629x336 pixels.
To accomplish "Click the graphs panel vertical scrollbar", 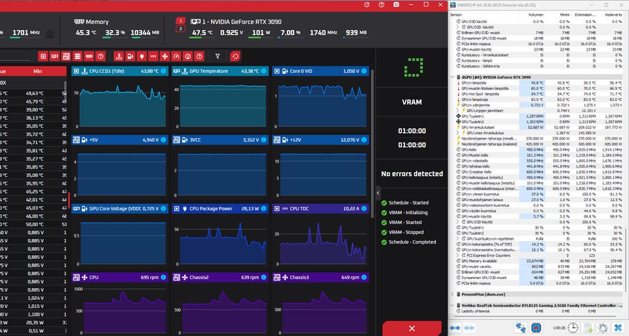I will coord(372,144).
